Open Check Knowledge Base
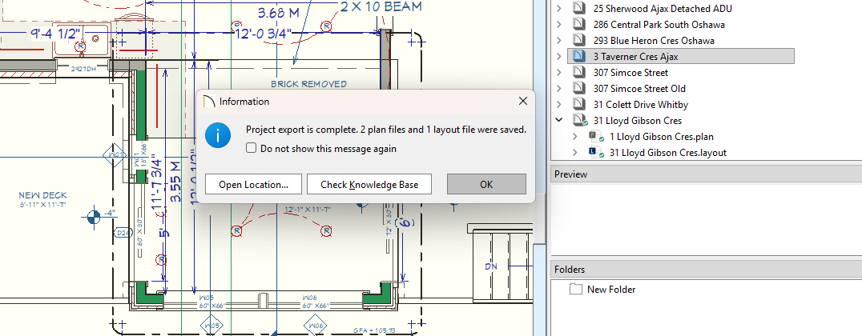This screenshot has width=862, height=336. [x=369, y=185]
